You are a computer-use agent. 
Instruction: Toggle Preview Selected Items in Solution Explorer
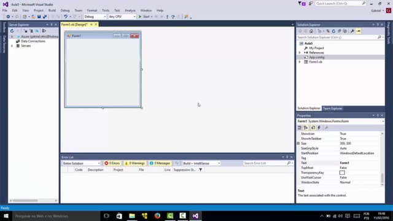click(359, 31)
